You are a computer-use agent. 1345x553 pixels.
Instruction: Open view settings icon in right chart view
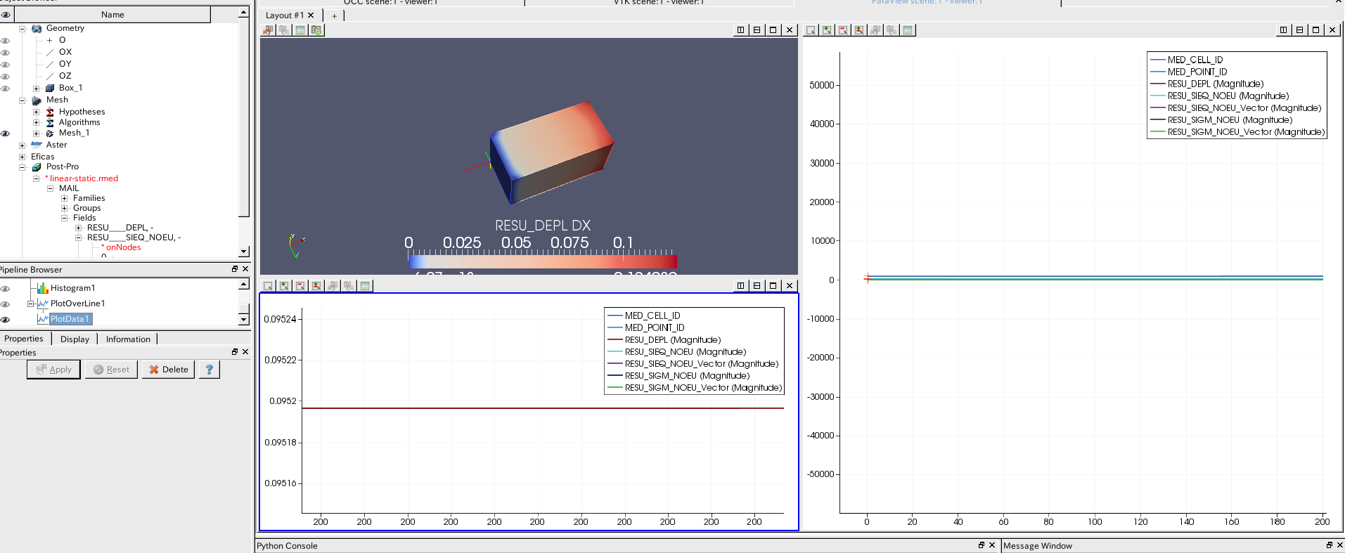908,30
